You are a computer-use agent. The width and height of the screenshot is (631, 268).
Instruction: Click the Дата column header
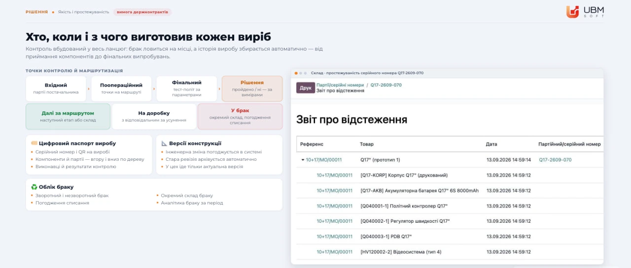491,144
